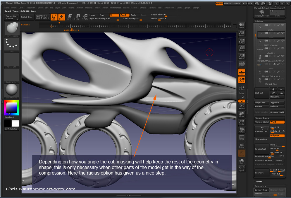The image size is (291, 198).
Task: Adjust the Z Intensity slider
Action: pos(135,18)
